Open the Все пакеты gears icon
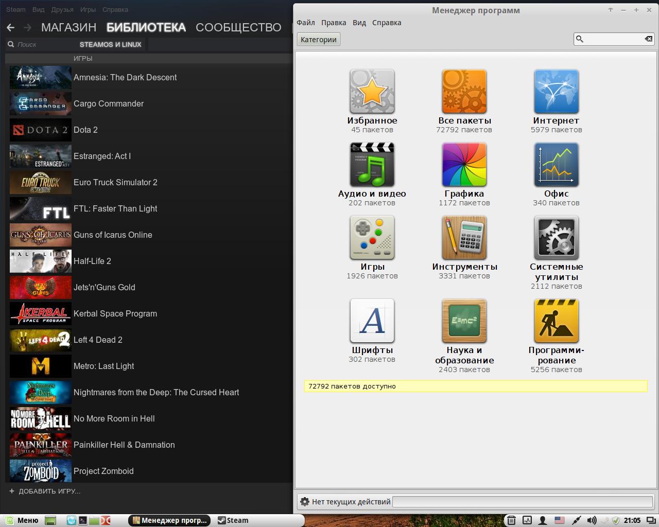 click(464, 92)
